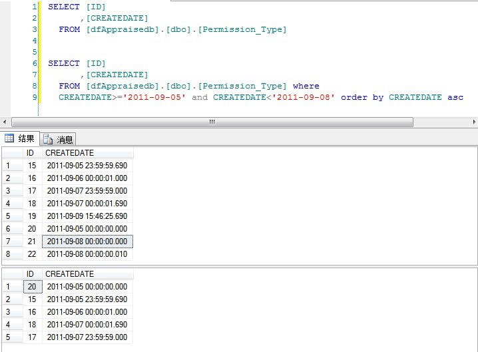Click first grid cell 2011-09-05 00:00:00.000
Image resolution: width=478 pixels, height=352 pixels.
point(87,229)
